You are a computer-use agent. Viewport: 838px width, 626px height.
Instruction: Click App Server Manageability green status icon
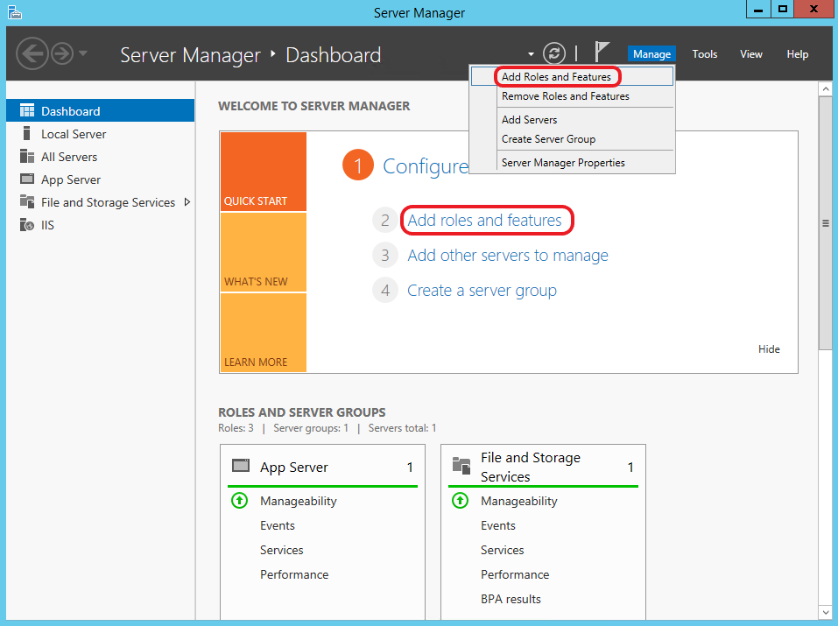coord(239,501)
